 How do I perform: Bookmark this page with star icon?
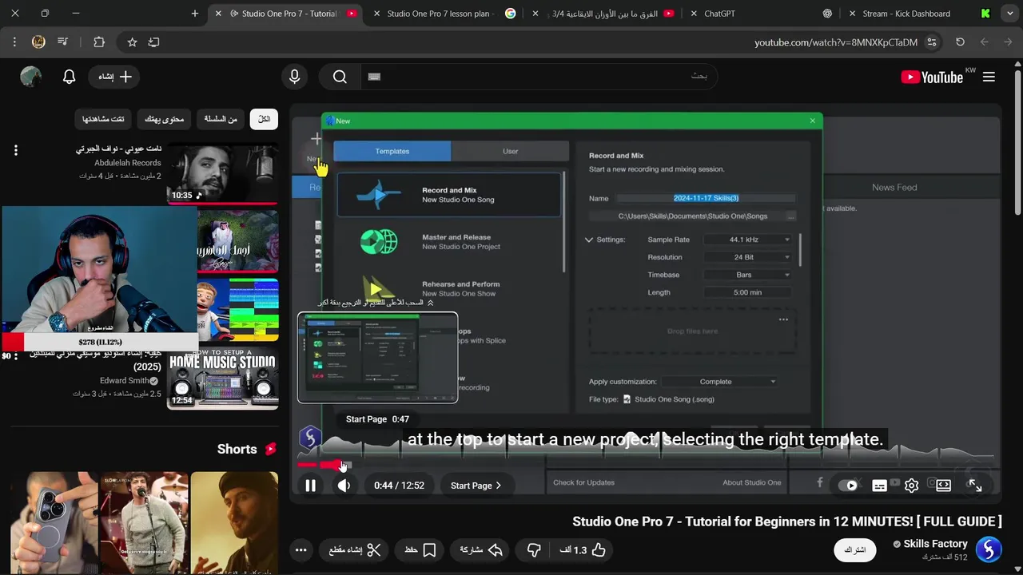[x=133, y=42]
